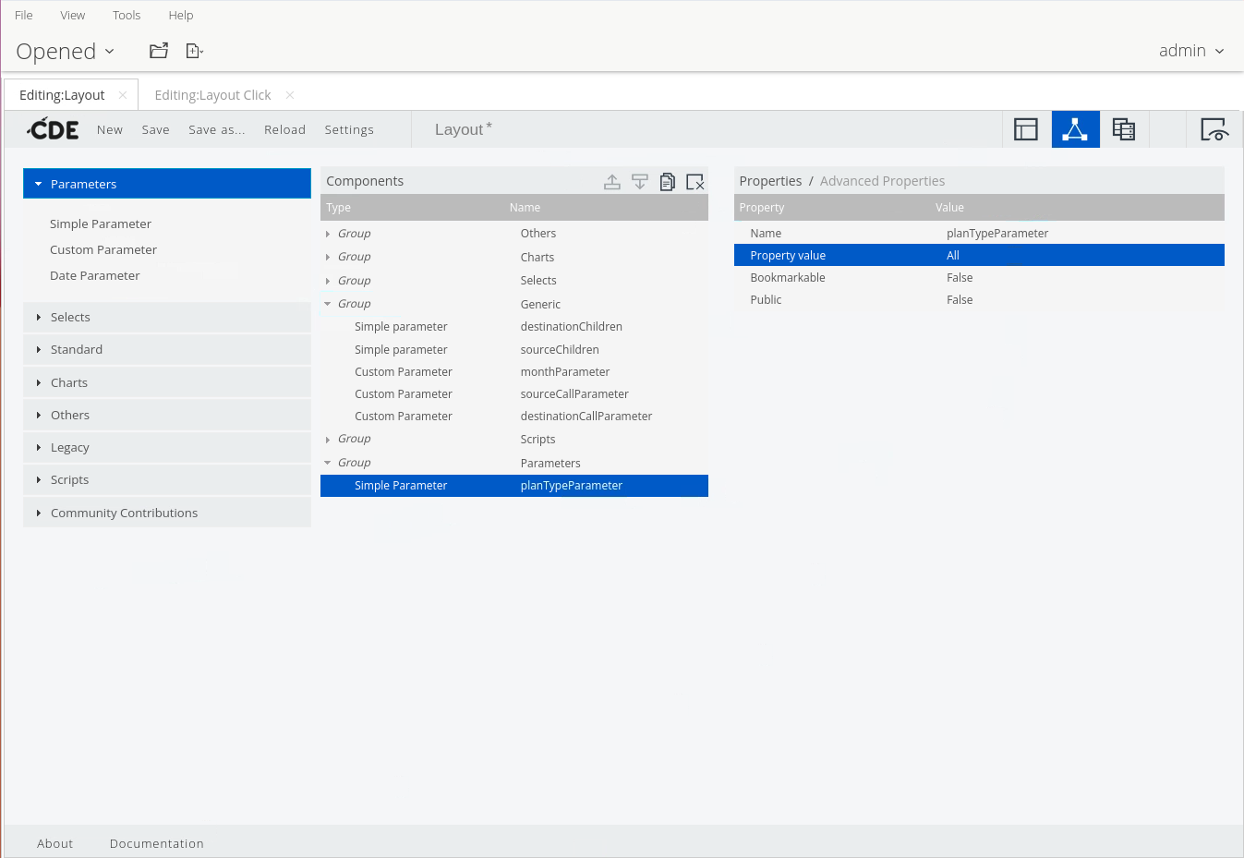Click Save as... in CDE toolbar
Viewport: 1244px width, 858px height.
(x=217, y=129)
